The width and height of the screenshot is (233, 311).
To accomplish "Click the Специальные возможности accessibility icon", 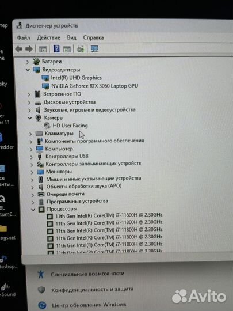I will click(x=41, y=274).
